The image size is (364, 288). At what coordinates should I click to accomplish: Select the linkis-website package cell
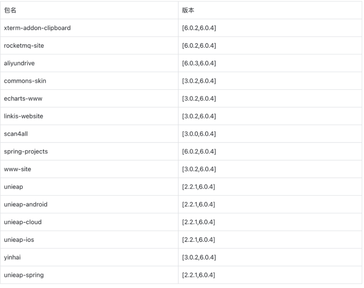click(24, 116)
